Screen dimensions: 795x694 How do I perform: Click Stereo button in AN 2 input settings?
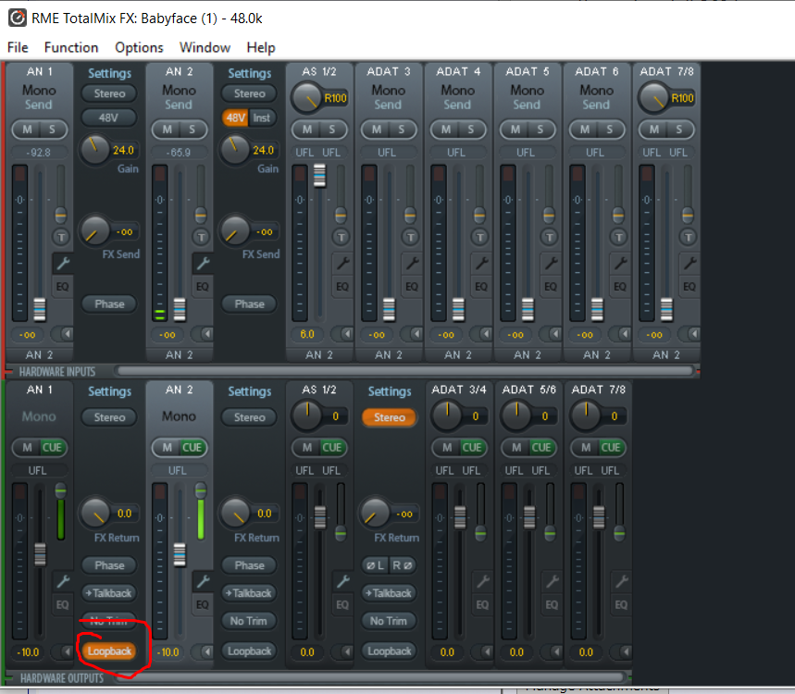pyautogui.click(x=250, y=93)
